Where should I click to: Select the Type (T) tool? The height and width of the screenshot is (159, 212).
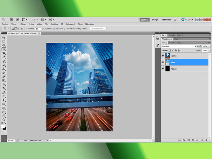click(x=4, y=96)
